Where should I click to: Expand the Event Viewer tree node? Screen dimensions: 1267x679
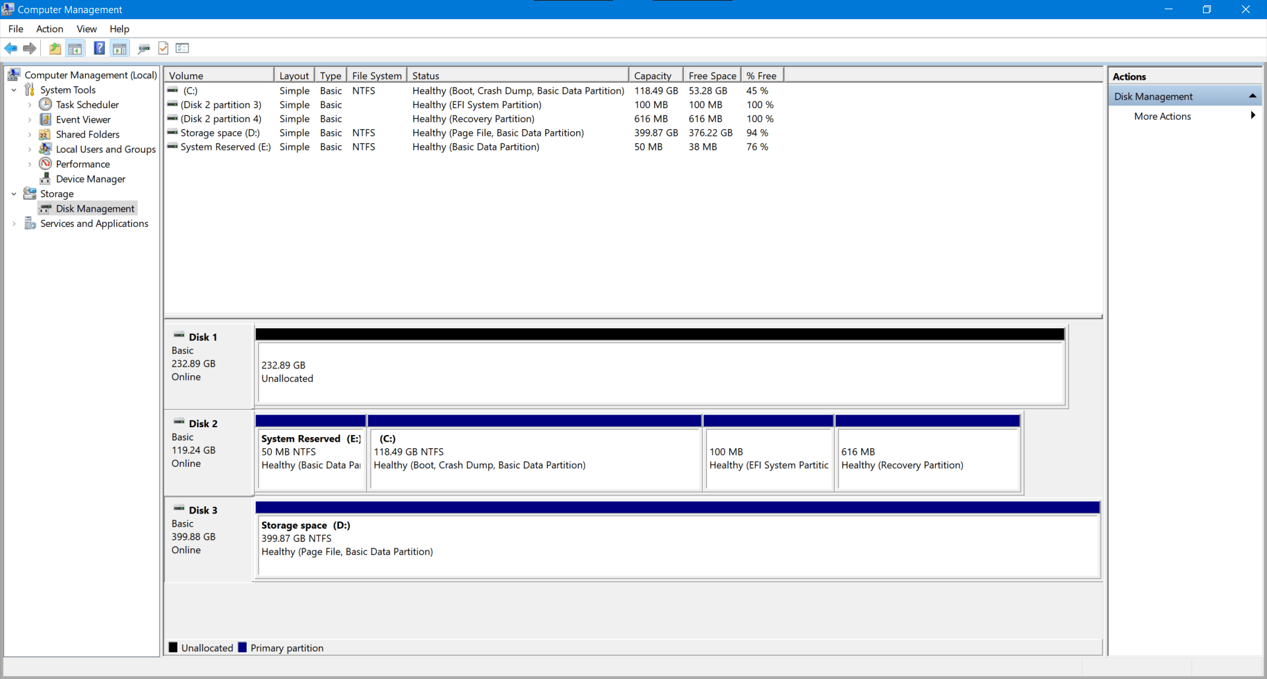tap(29, 119)
